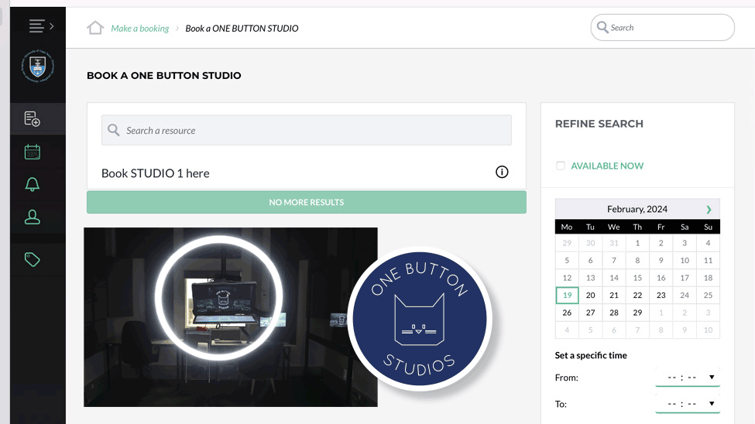Show info for STUDIO 1

point(502,172)
